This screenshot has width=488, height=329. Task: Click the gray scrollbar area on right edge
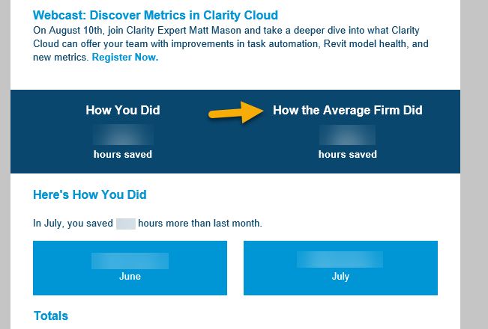474,164
